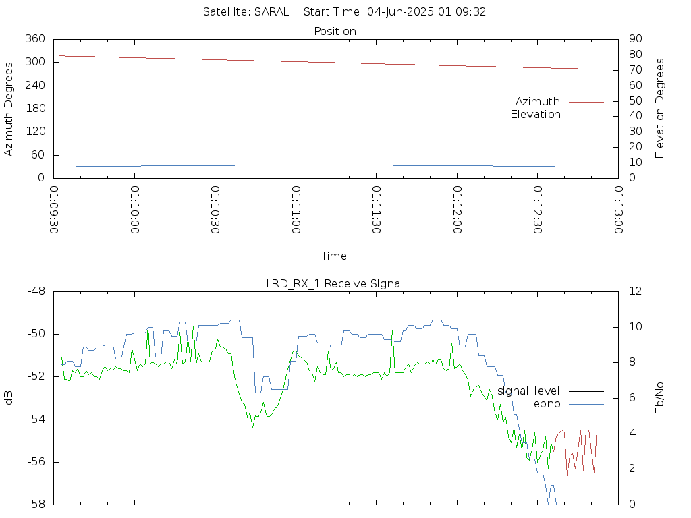Click the "180" azimuth axis tick
This screenshot has height=518, width=691.
[35, 109]
